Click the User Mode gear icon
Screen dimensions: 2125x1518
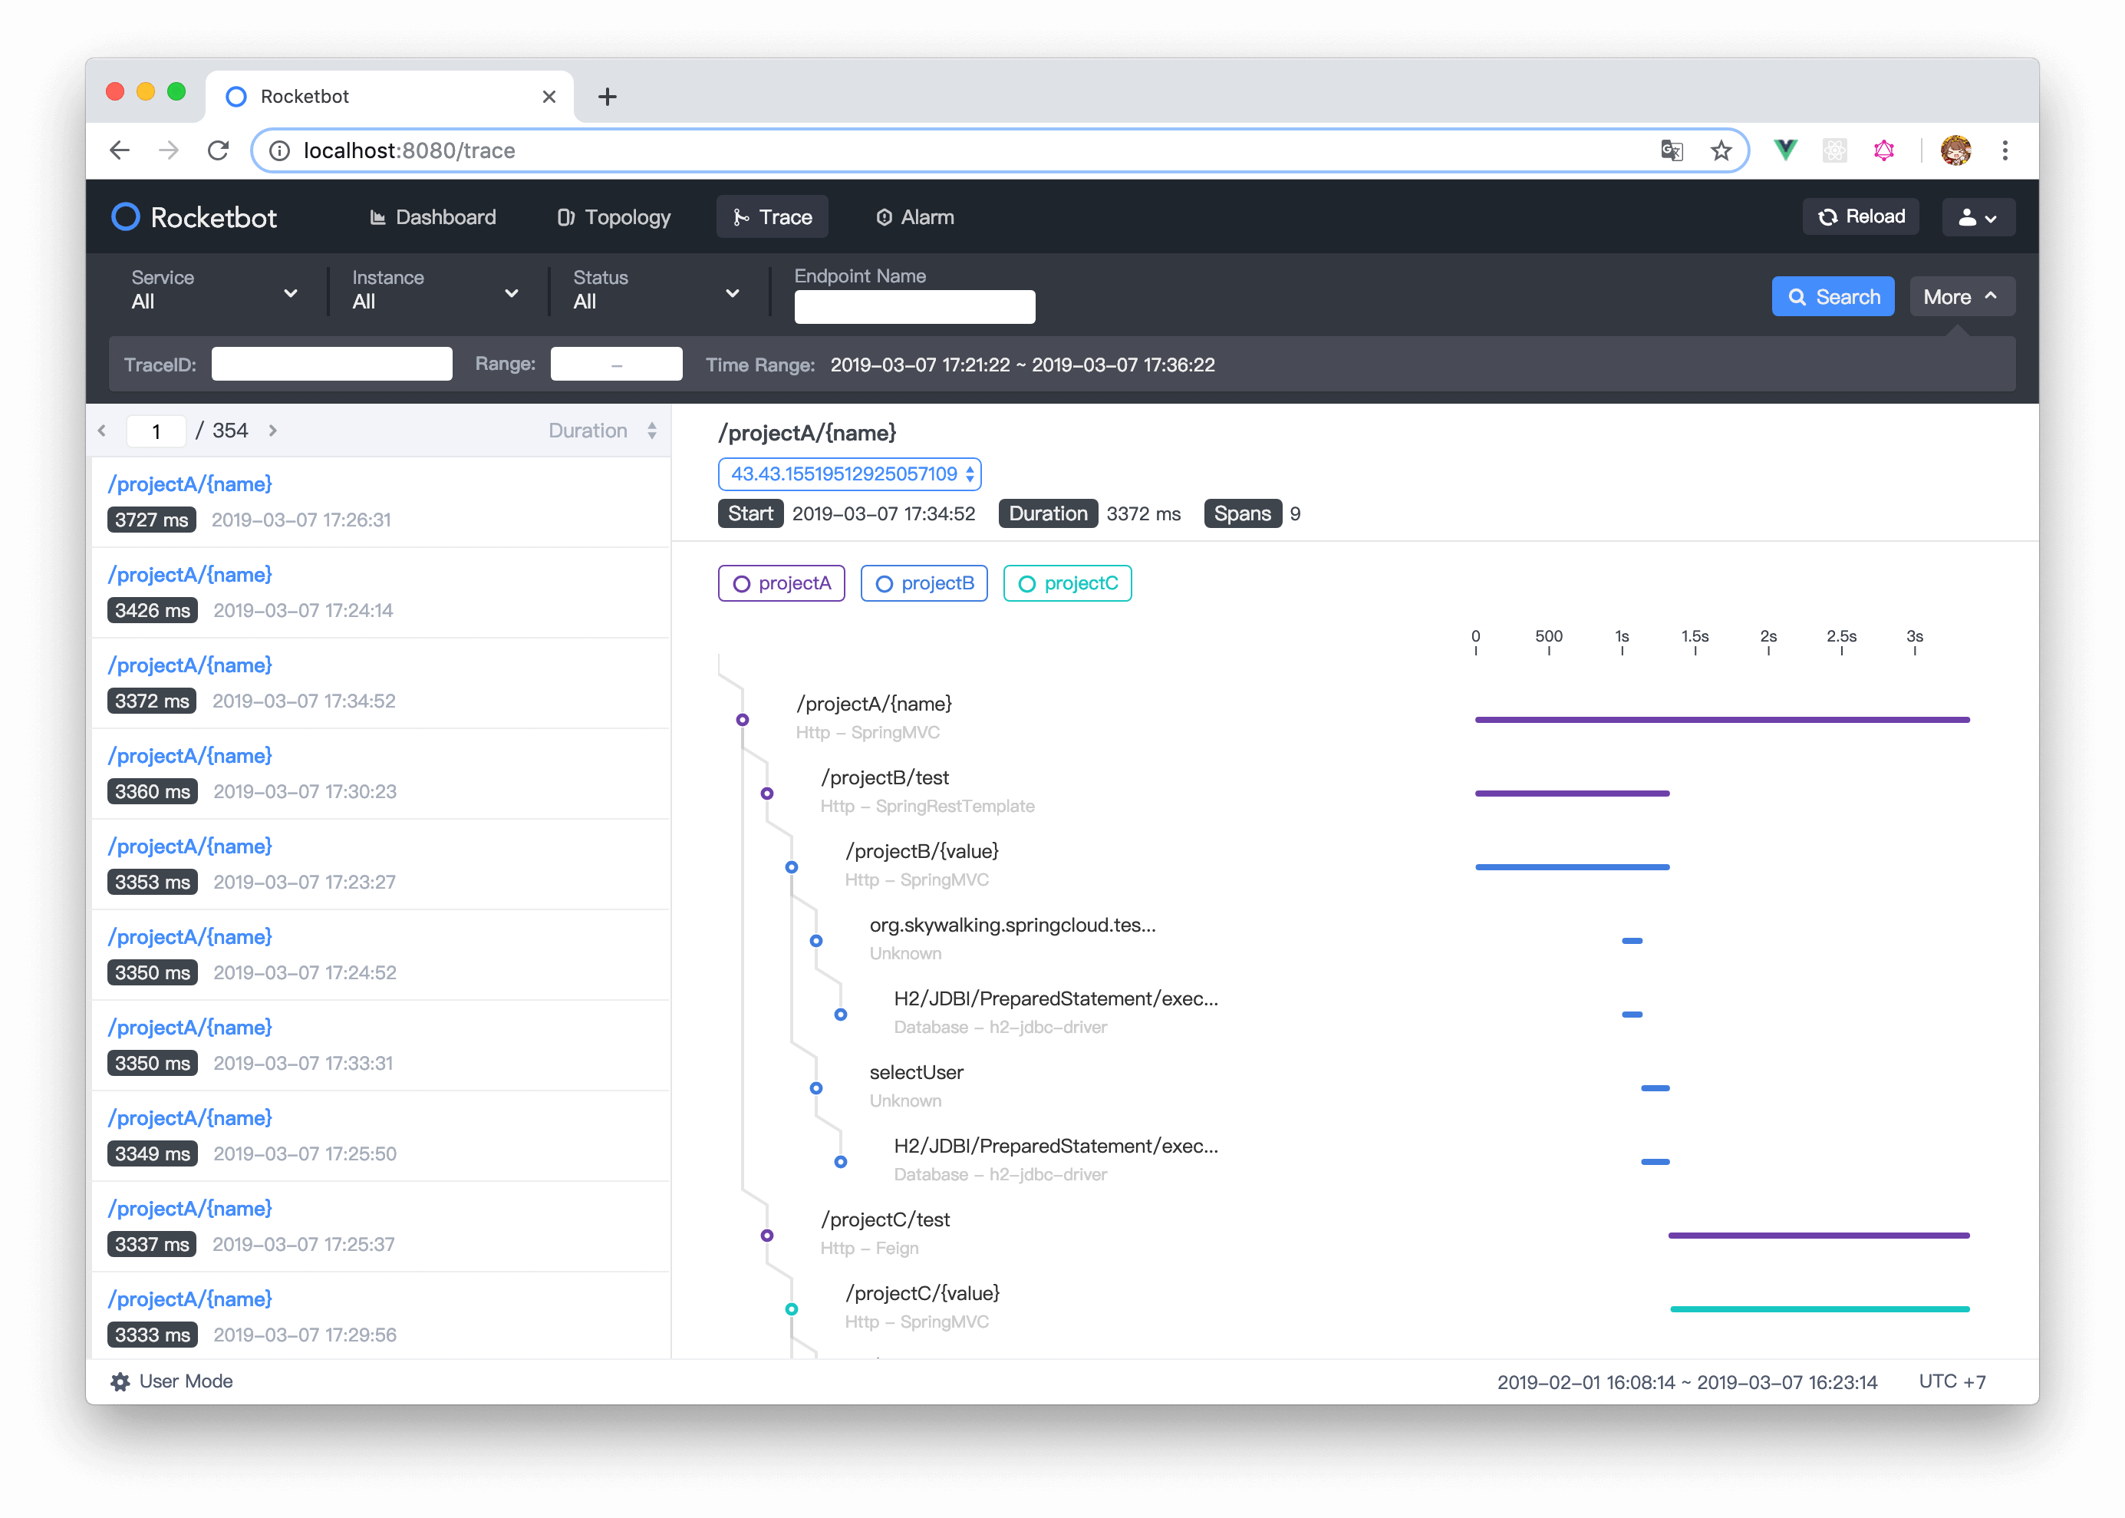[120, 1381]
